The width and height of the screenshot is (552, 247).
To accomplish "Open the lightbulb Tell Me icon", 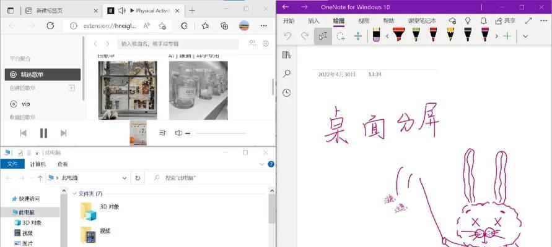I will (x=468, y=21).
